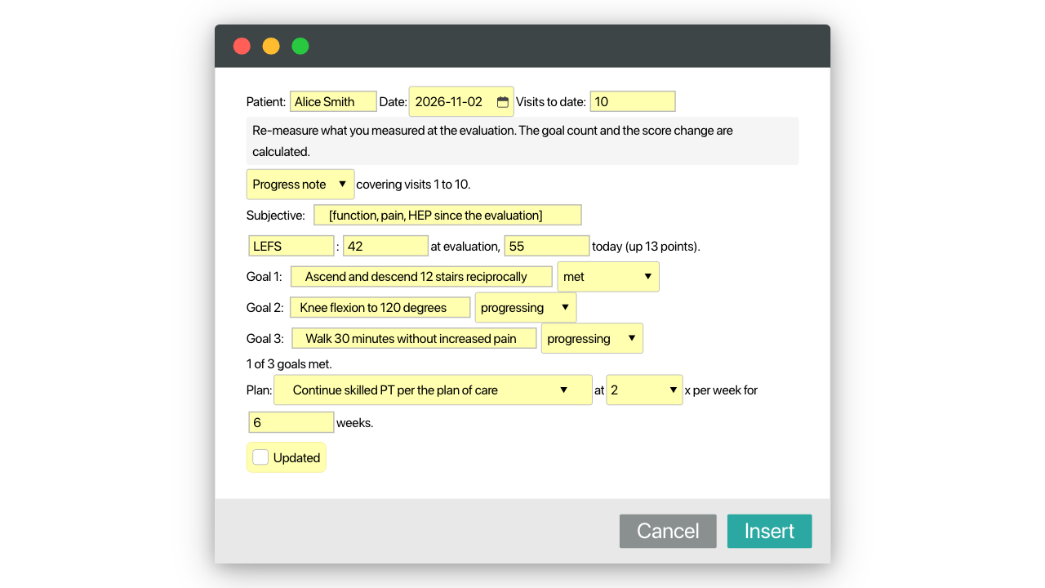Open Goal 3 progressing status dropdown
Image resolution: width=1045 pixels, height=588 pixels.
tap(592, 339)
